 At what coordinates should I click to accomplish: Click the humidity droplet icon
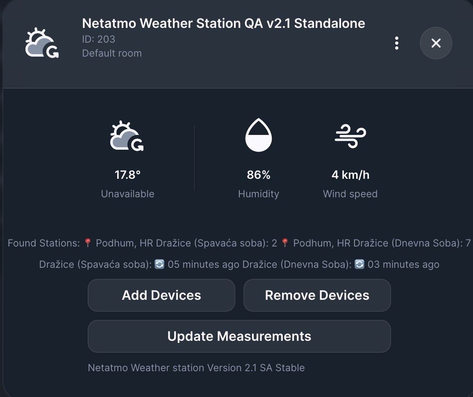[259, 135]
